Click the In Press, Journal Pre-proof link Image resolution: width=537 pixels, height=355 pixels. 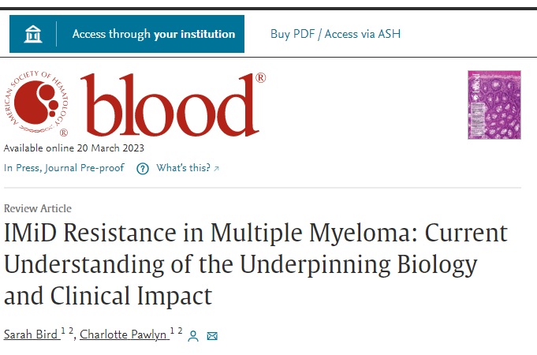tap(64, 168)
